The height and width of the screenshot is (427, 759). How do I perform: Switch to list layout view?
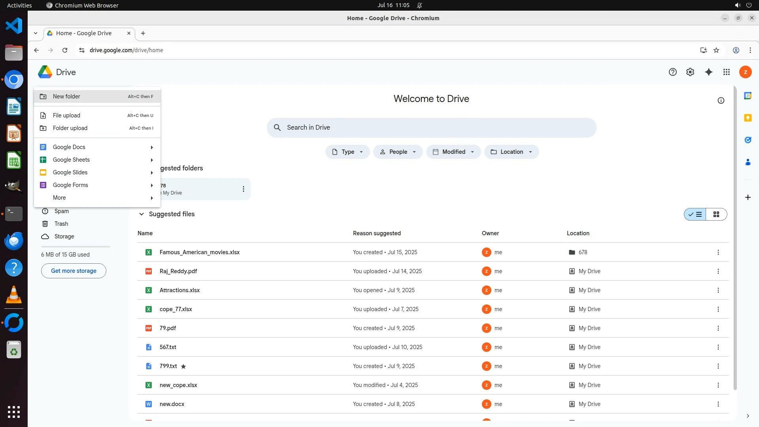[695, 214]
